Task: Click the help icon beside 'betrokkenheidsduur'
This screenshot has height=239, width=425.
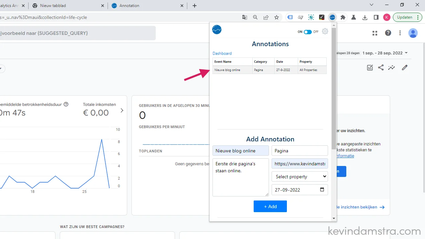Action: click(66, 104)
